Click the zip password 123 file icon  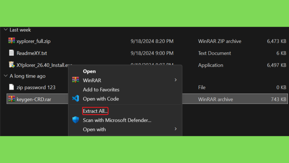click(11, 87)
